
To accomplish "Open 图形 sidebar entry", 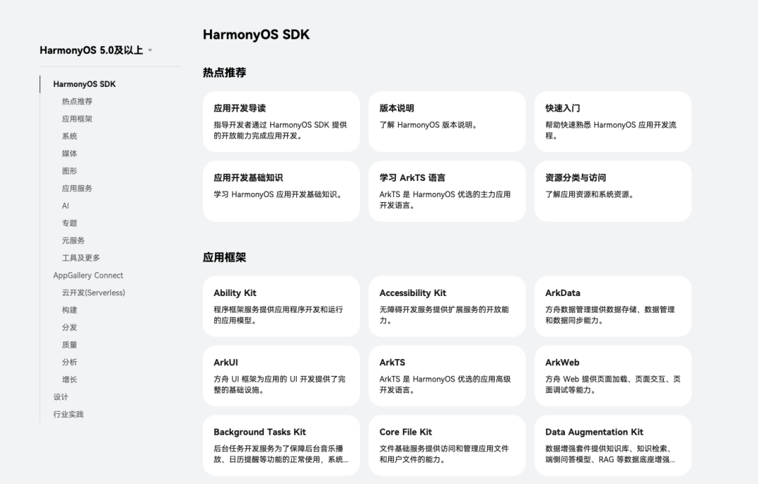I will pos(69,171).
